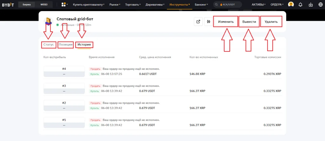Expand the Торговать menu

coord(133,4)
